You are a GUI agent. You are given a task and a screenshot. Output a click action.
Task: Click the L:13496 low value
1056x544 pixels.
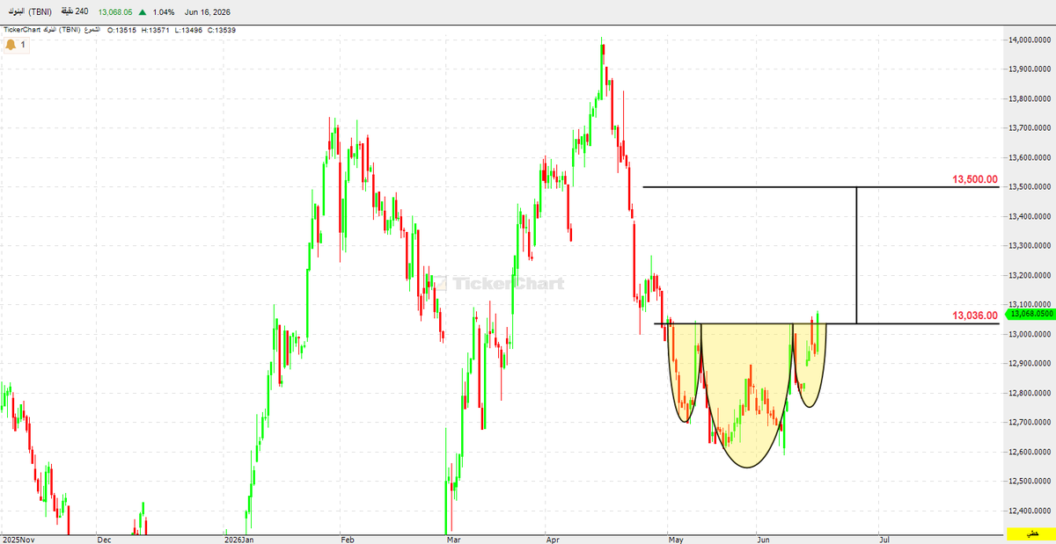coord(190,29)
